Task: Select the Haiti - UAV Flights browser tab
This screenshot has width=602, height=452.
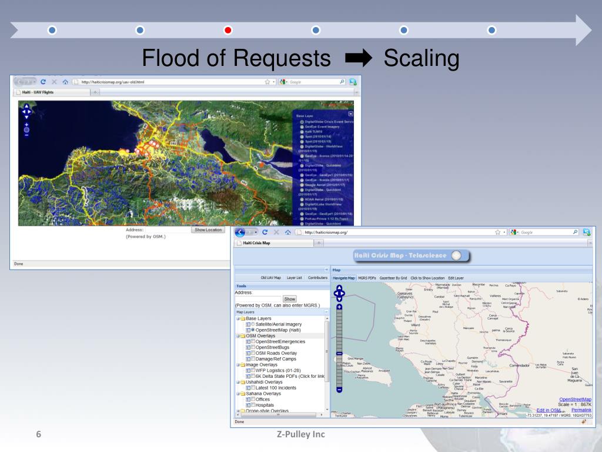Action: coord(52,92)
